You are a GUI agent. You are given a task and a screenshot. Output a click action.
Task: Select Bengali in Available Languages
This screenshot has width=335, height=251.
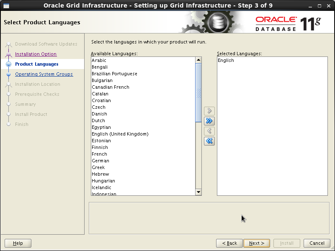143,67
